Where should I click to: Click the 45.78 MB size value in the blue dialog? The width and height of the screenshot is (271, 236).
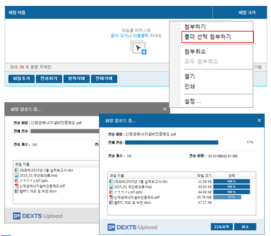pyautogui.click(x=204, y=198)
